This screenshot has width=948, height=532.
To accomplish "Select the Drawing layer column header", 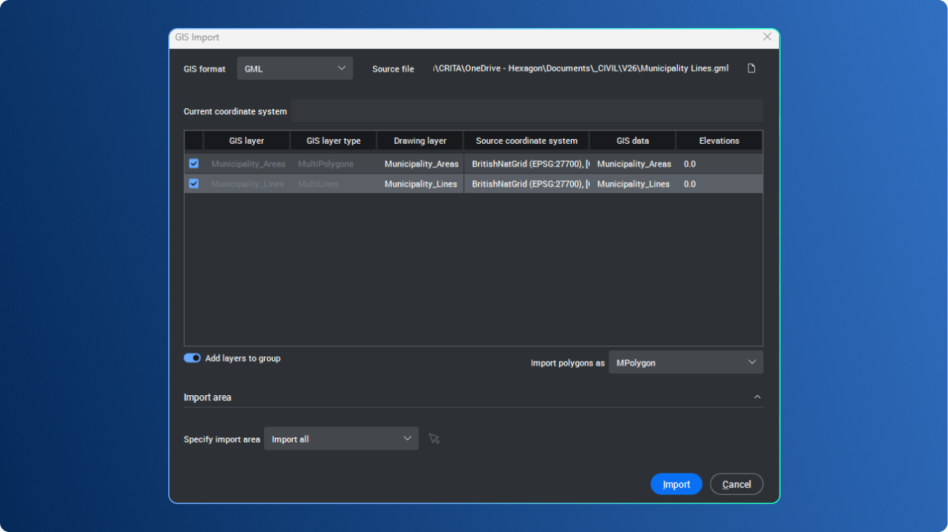I will click(x=419, y=140).
